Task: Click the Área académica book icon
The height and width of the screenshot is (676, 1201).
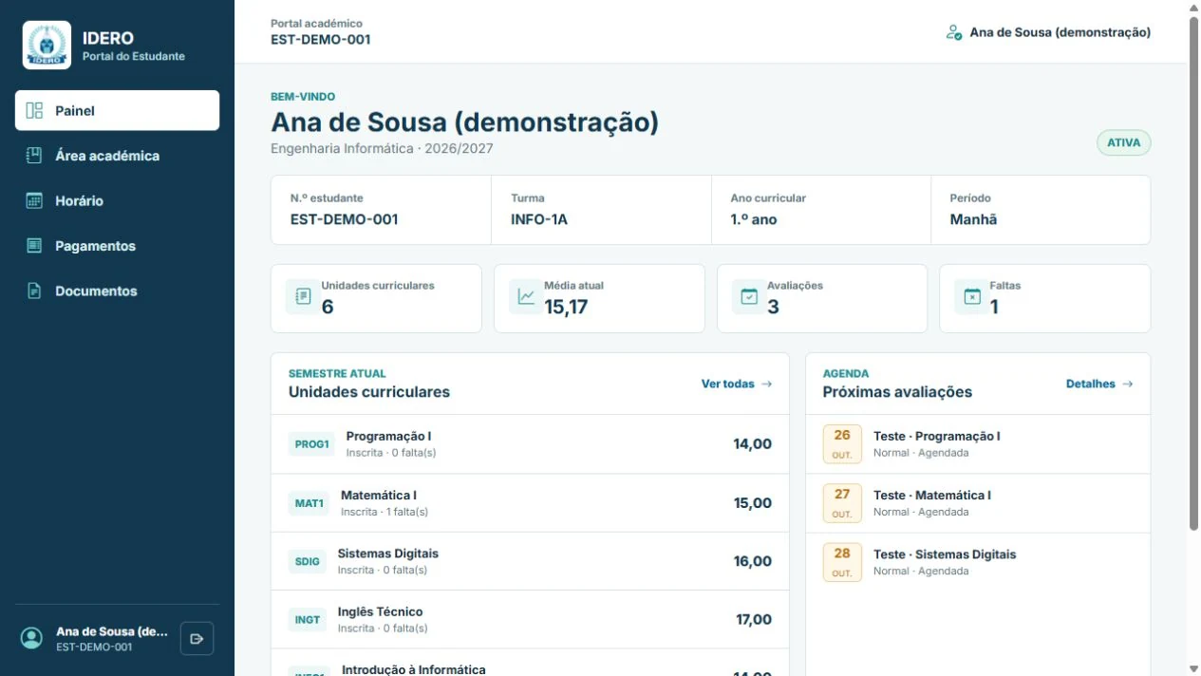Action: click(x=34, y=156)
